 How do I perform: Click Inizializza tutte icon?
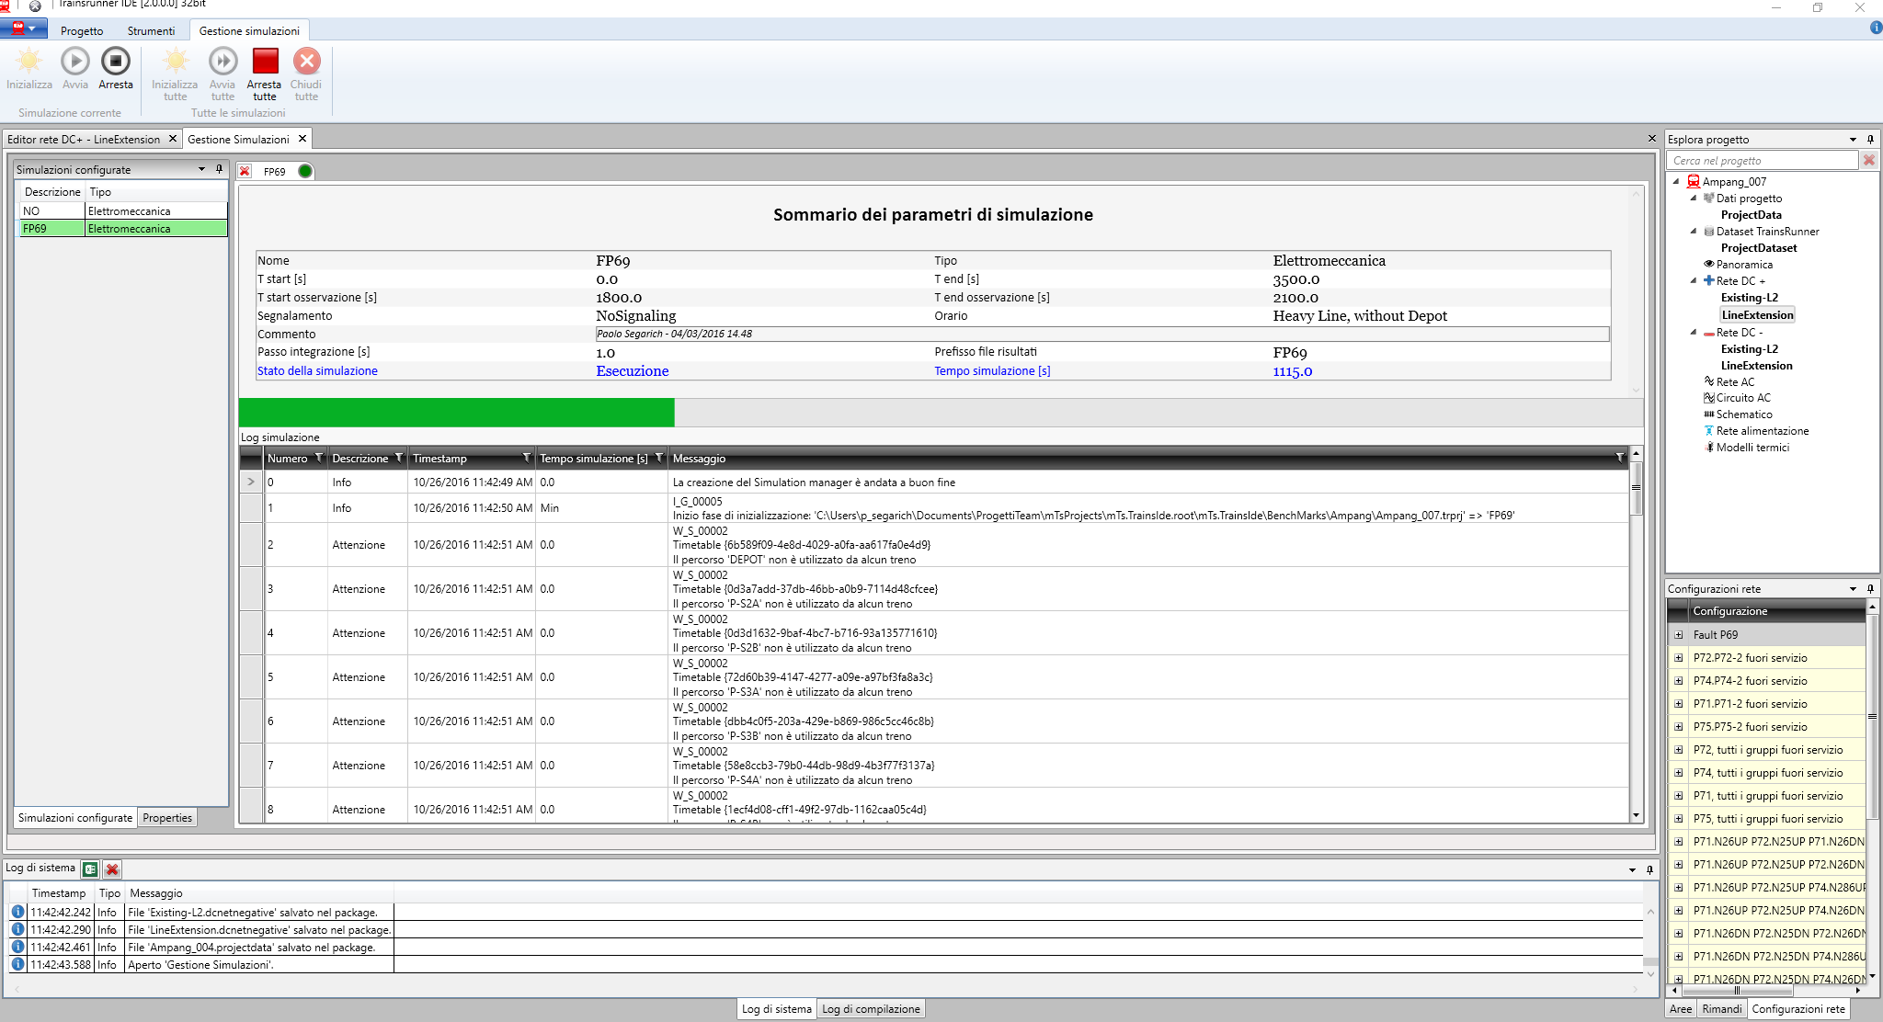175,62
